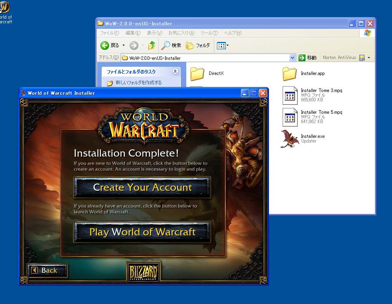Click the 移動 Go button
The image size is (392, 304).
[x=308, y=58]
